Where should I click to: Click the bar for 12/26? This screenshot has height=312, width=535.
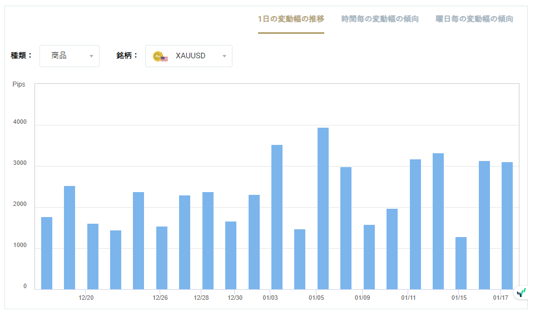coord(162,258)
